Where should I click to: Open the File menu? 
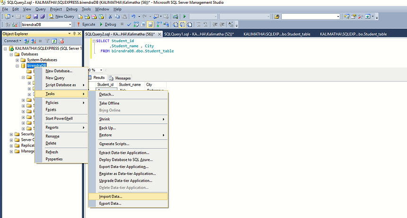pos(5,9)
